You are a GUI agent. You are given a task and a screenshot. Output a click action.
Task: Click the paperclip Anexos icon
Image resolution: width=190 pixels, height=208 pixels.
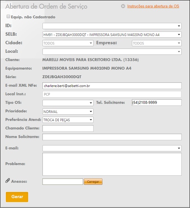tap(8, 181)
